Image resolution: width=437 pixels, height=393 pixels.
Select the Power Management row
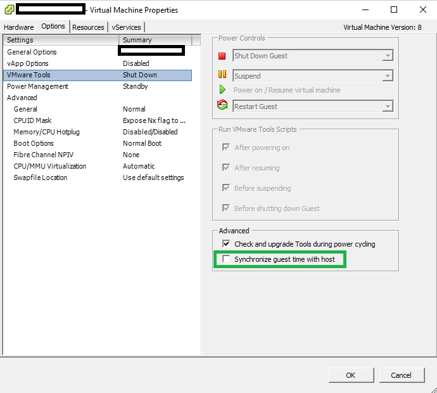[x=98, y=86]
